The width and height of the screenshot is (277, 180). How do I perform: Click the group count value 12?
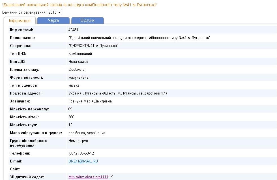[x=70, y=125]
